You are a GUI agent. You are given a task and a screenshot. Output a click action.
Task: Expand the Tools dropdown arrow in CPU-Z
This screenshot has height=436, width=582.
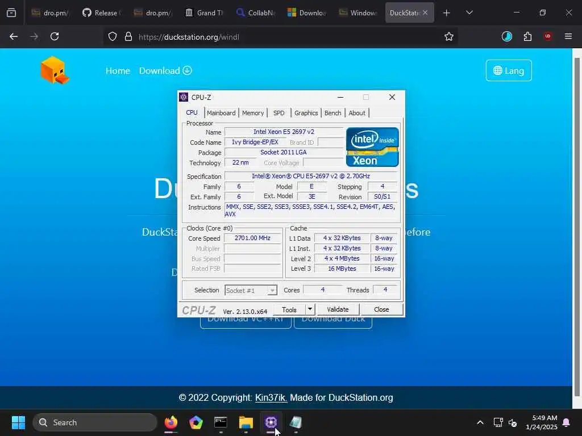pyautogui.click(x=310, y=309)
